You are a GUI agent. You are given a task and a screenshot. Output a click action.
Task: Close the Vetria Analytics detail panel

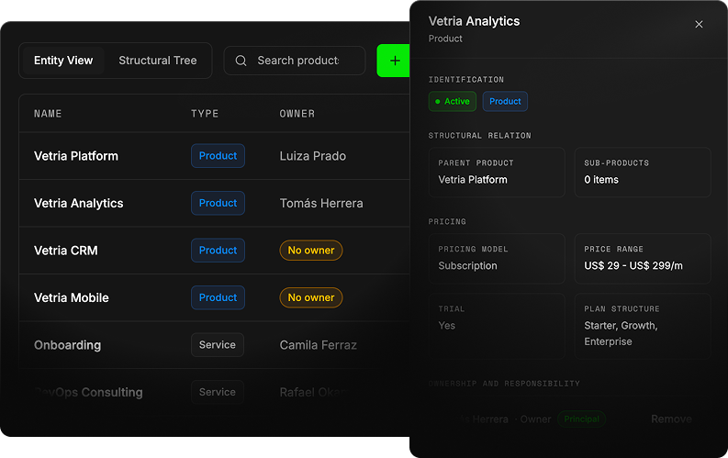click(699, 24)
